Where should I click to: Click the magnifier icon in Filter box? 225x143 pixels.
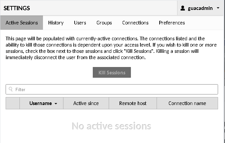(x=11, y=89)
